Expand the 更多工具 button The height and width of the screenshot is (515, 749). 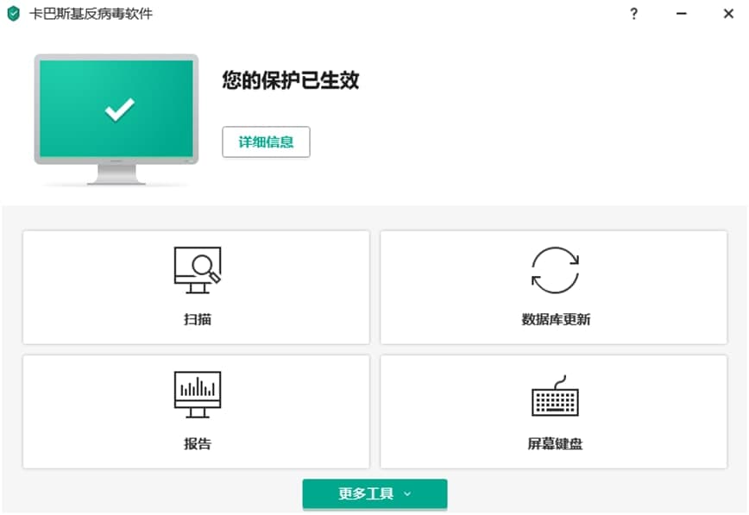375,493
